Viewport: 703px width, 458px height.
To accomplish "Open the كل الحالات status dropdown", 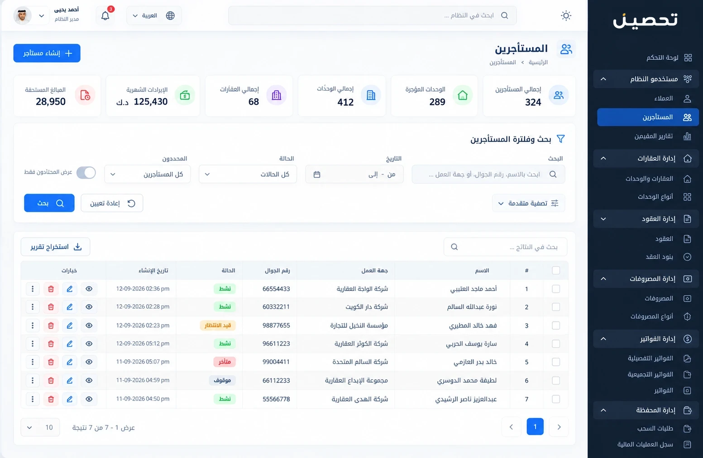I will (248, 174).
